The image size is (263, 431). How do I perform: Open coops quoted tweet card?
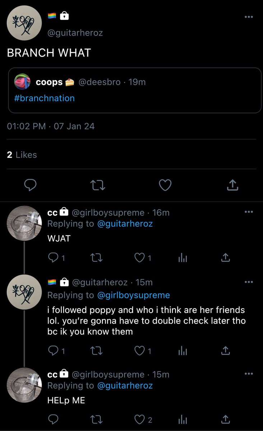point(135,90)
